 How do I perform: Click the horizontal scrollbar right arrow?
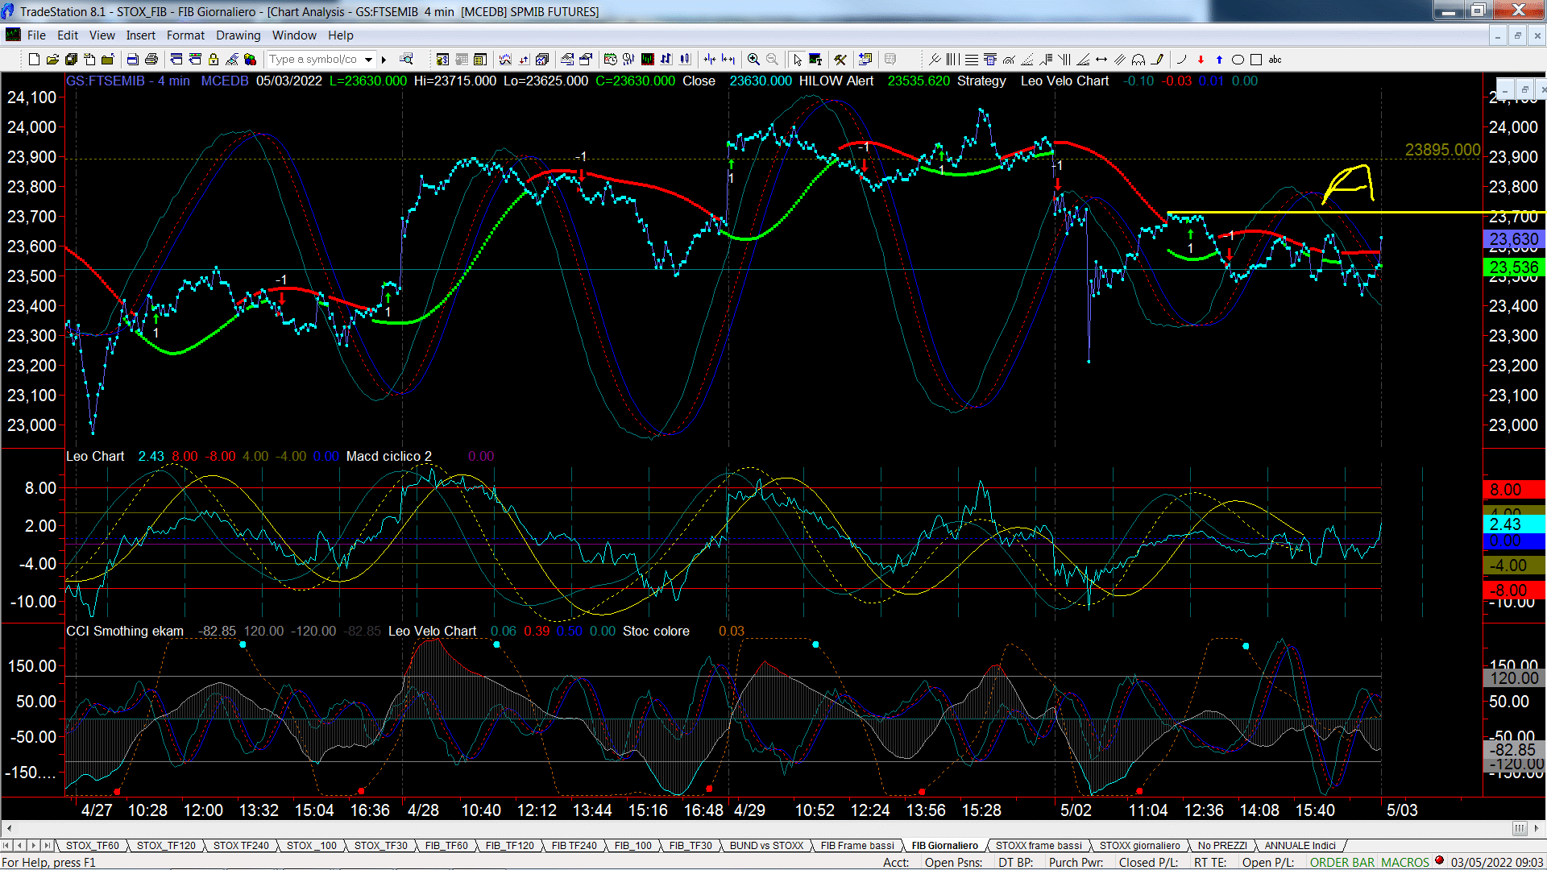[1537, 828]
